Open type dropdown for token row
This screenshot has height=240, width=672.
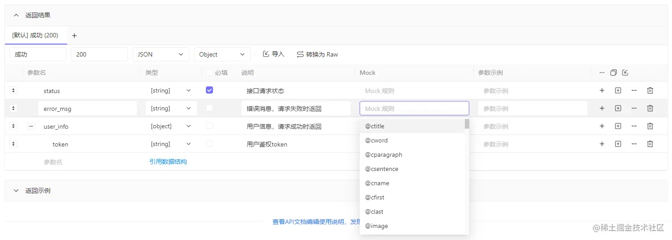tap(171, 144)
